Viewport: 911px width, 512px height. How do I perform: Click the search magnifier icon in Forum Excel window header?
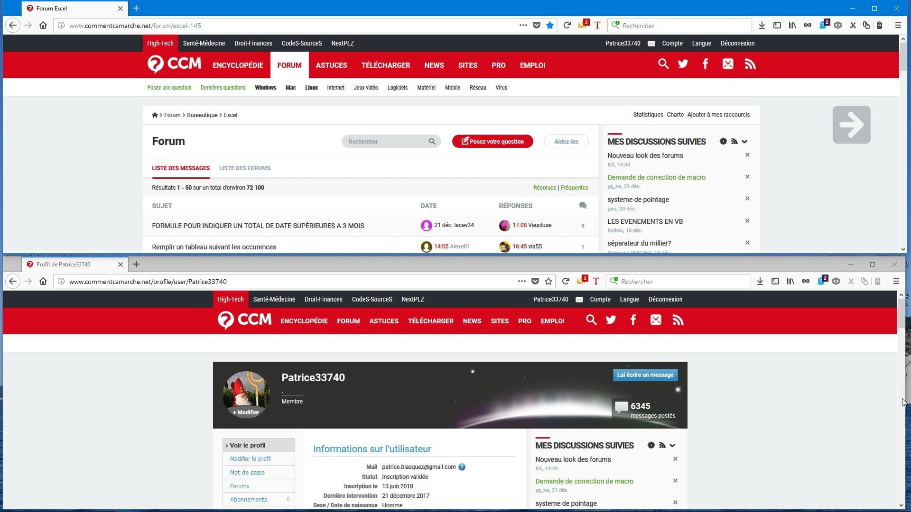663,64
